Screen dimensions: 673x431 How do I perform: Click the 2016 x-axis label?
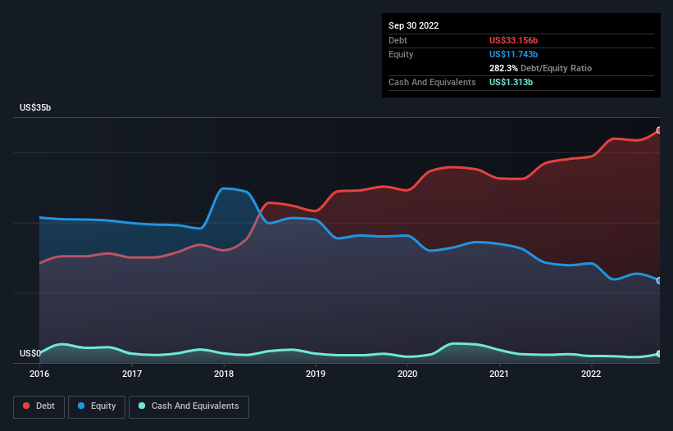tap(39, 374)
